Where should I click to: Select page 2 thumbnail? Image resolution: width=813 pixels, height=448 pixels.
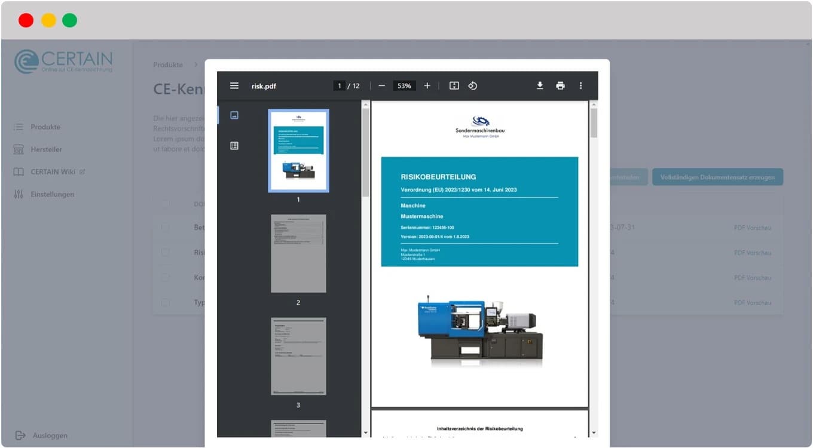(x=298, y=253)
